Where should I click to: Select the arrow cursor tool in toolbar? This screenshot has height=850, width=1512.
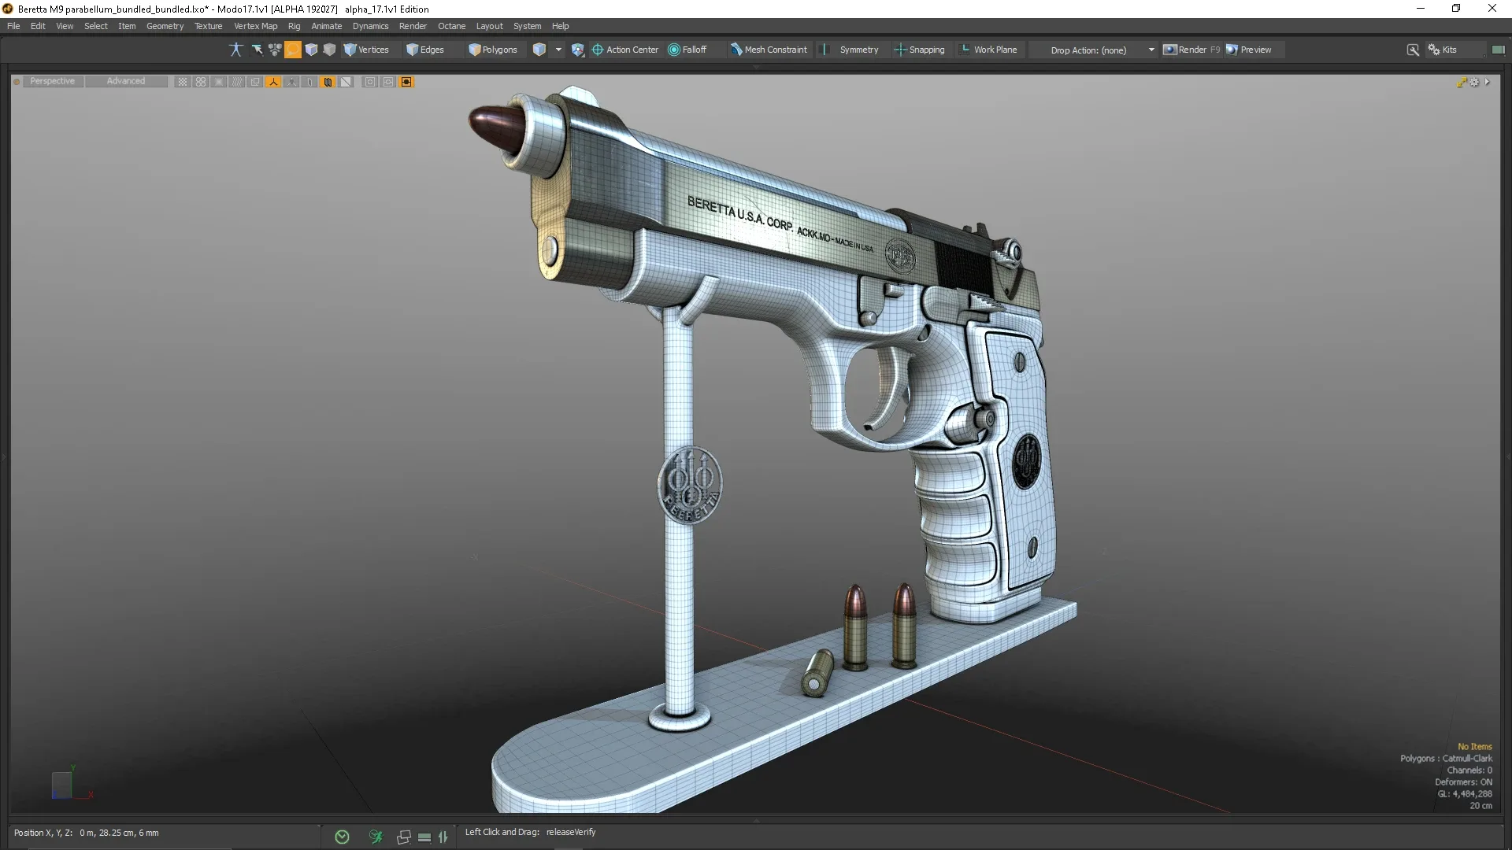pos(257,50)
